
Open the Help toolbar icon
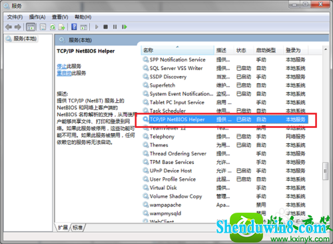click(74, 27)
